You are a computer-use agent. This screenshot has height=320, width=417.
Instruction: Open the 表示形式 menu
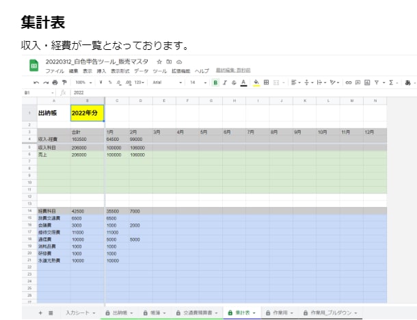coord(120,71)
